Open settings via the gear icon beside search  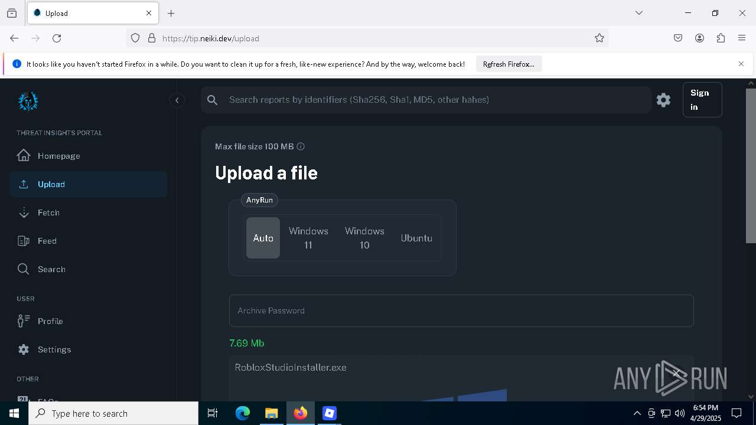663,100
